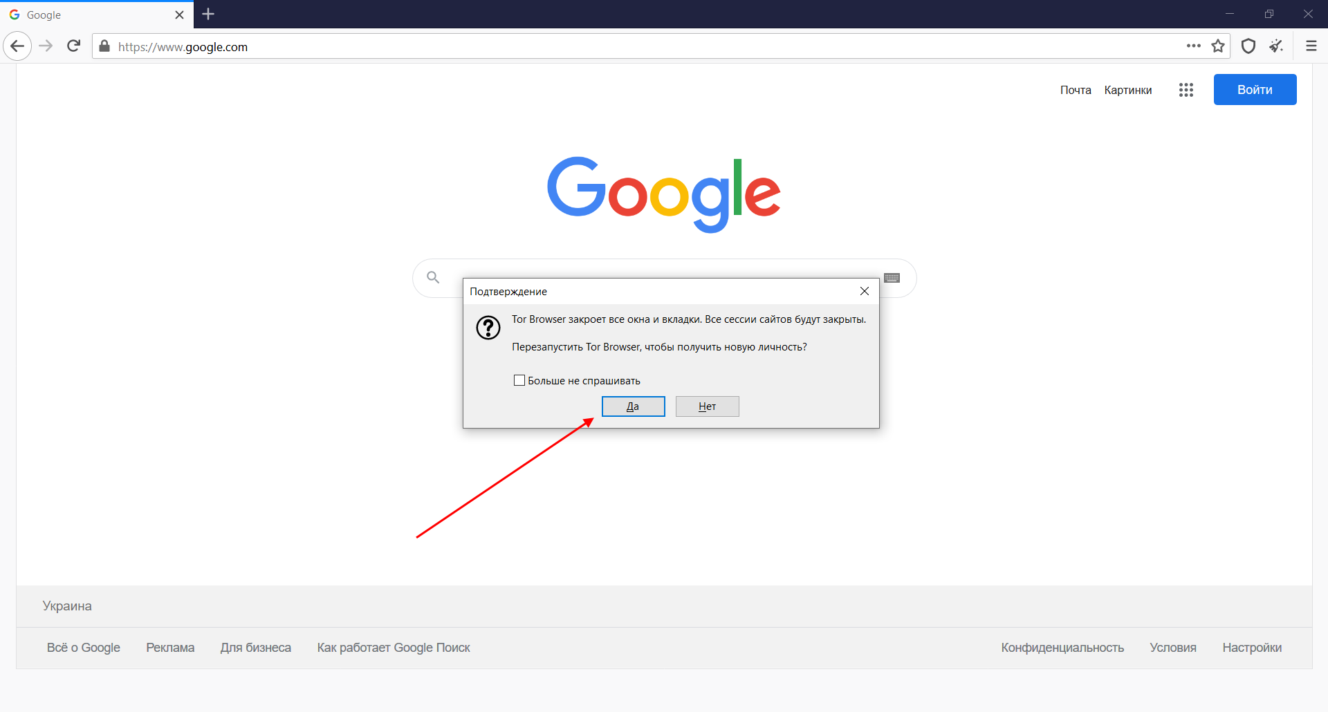This screenshot has height=712, width=1328.
Task: Close the Google tab
Action: 179,15
